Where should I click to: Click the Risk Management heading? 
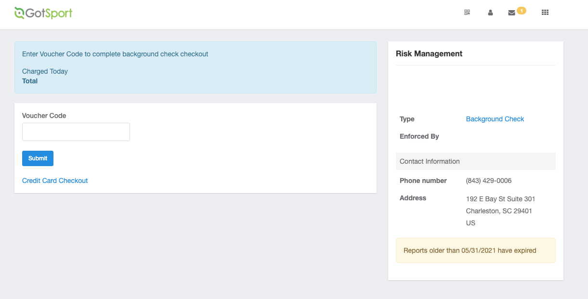[429, 54]
